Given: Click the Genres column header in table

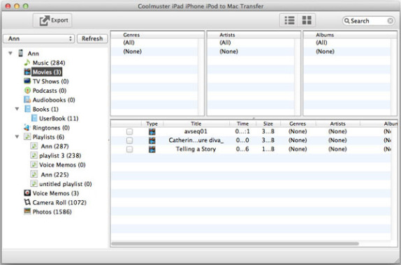Looking at the screenshot, I should 298,124.
